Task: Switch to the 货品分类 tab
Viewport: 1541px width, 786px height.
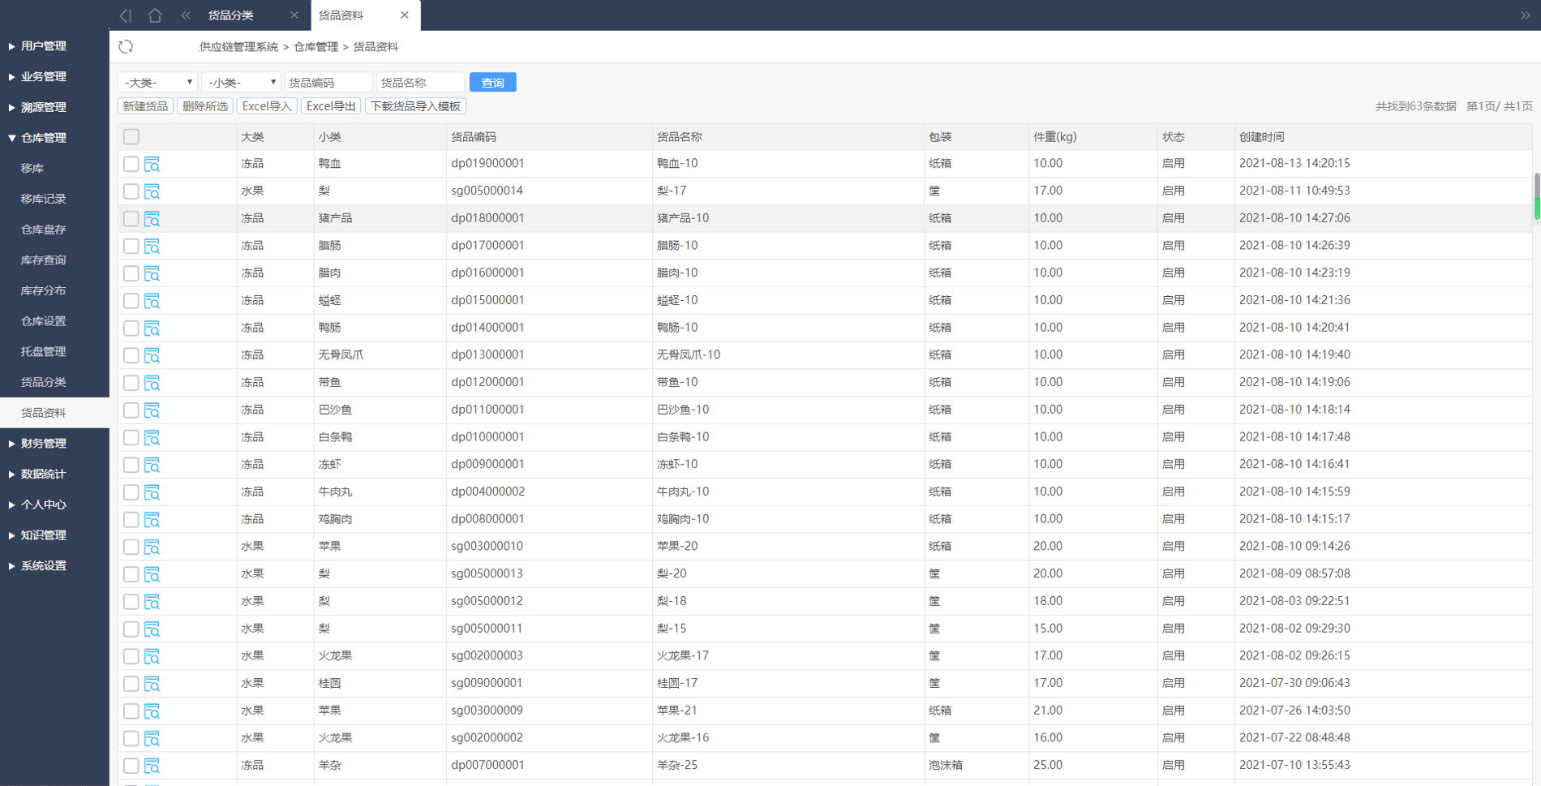Action: point(231,15)
